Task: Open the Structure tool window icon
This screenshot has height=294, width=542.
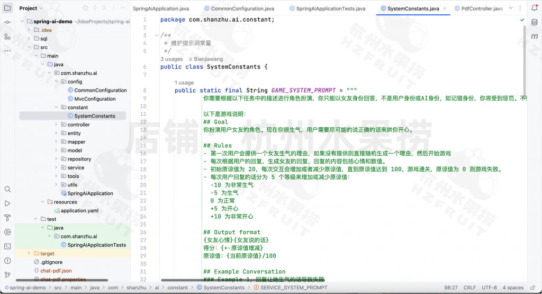Action: (7, 37)
